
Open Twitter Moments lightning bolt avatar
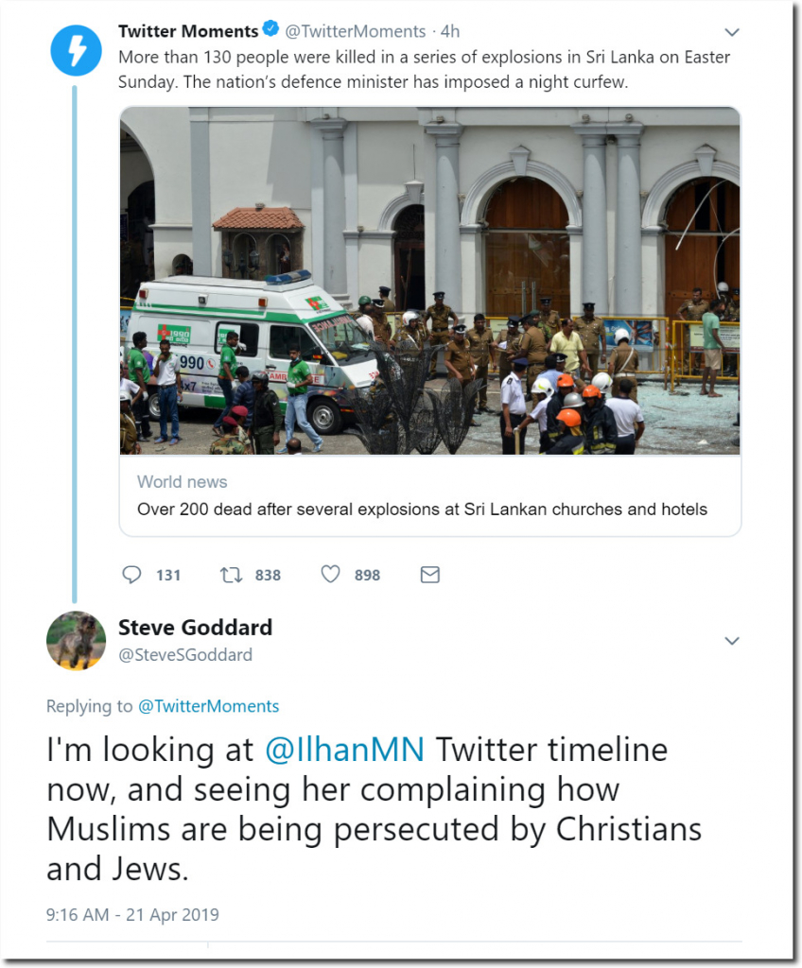coord(75,49)
